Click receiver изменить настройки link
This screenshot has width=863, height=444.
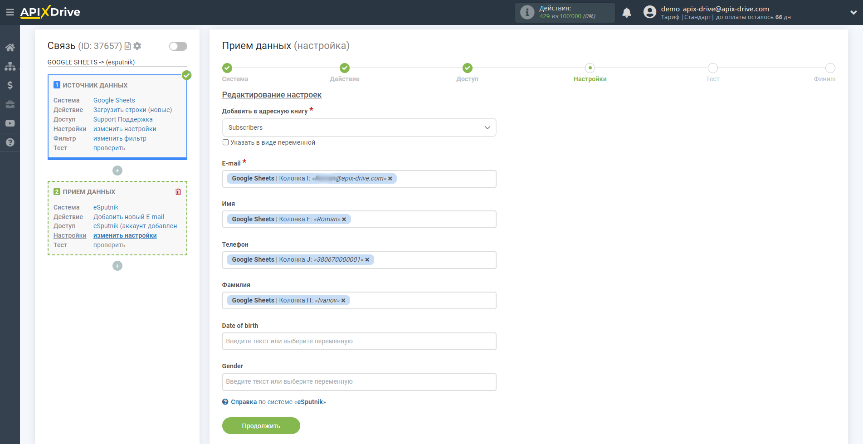[x=125, y=235]
